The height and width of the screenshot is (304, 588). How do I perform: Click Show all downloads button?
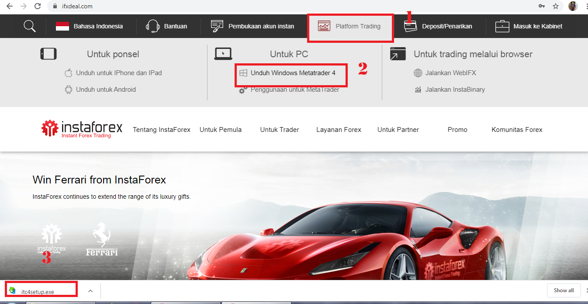[x=564, y=290]
